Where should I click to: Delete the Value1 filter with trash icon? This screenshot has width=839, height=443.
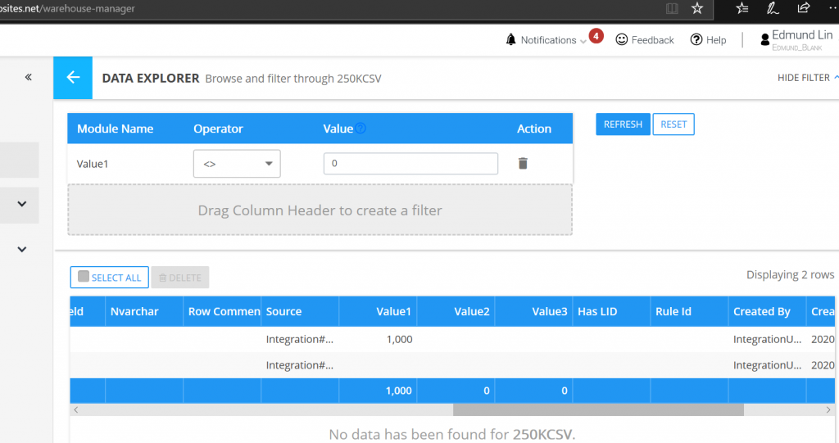[523, 164]
